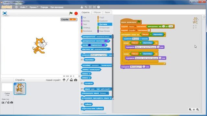The height and width of the screenshot is (116, 207).
Task: Click the cat sprite on stage
Action: tap(40, 45)
